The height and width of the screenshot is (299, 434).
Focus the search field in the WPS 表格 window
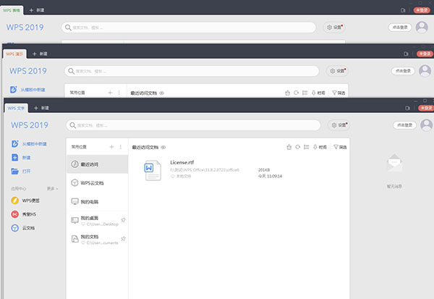pyautogui.click(x=189, y=28)
